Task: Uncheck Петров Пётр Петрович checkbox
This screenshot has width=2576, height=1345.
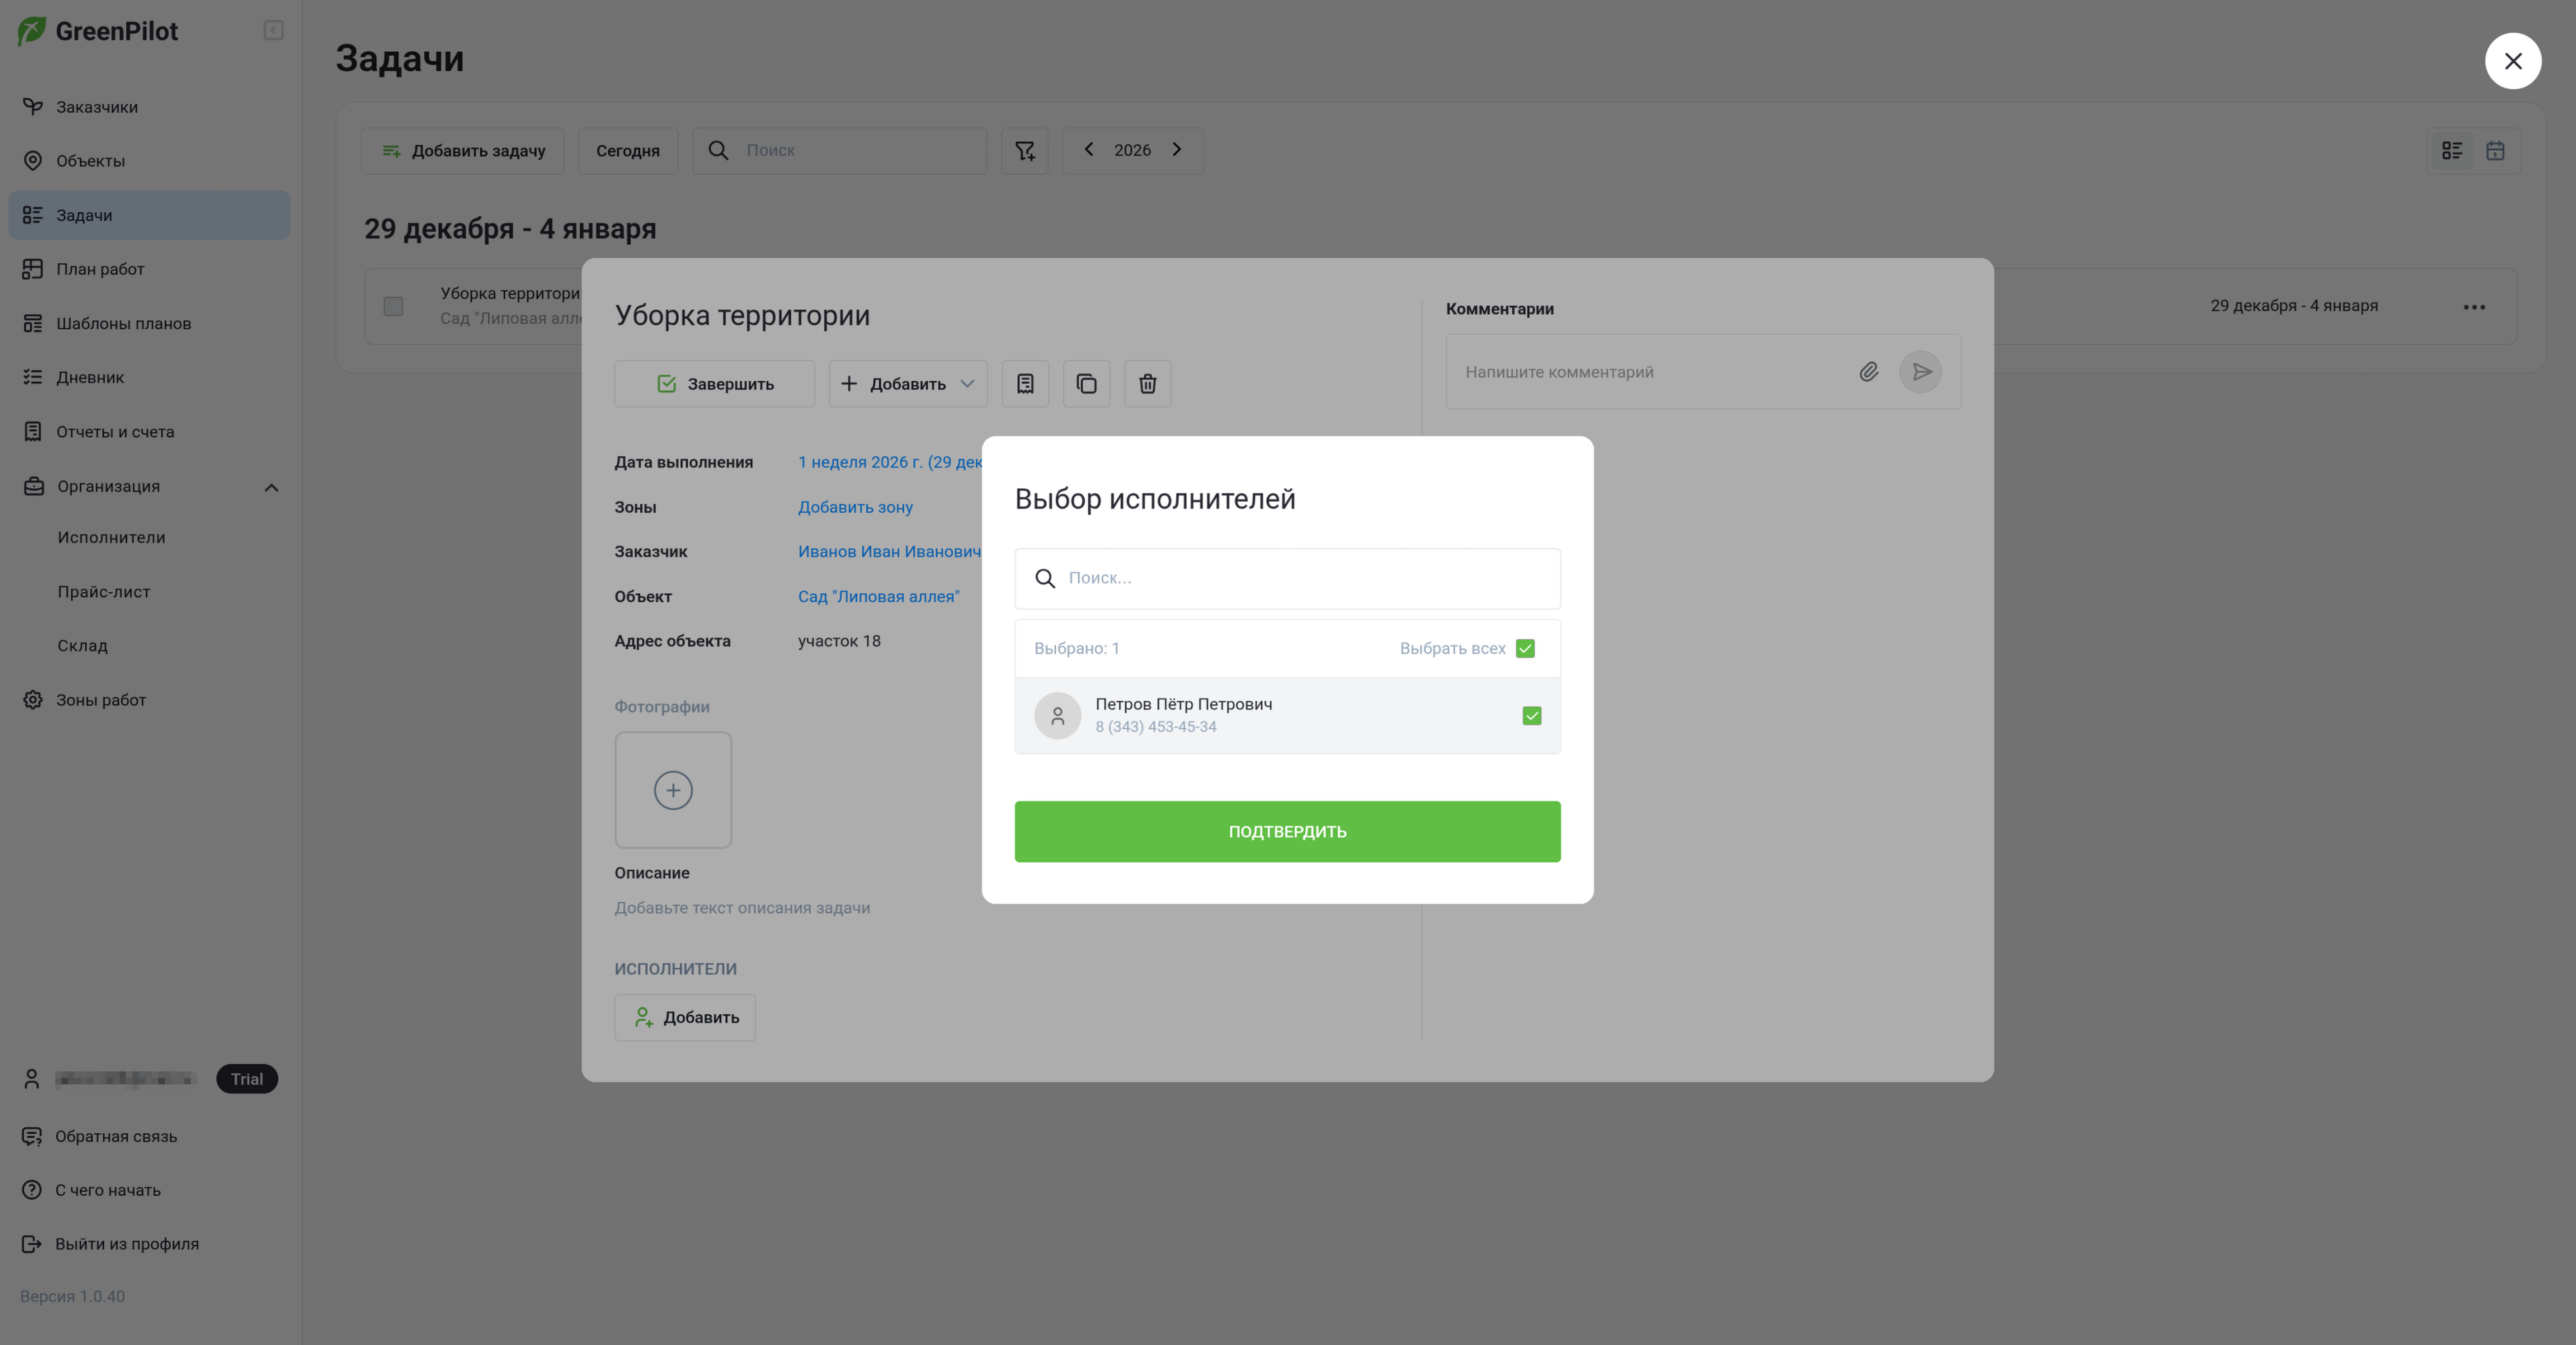Action: (x=1531, y=716)
